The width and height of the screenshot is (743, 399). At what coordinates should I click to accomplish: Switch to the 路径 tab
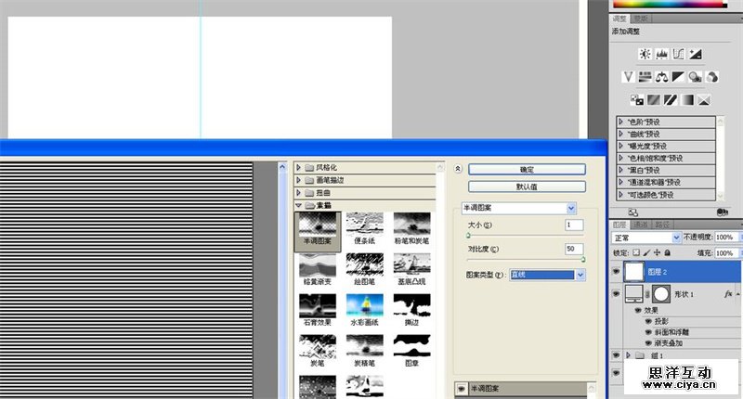pyautogui.click(x=662, y=225)
